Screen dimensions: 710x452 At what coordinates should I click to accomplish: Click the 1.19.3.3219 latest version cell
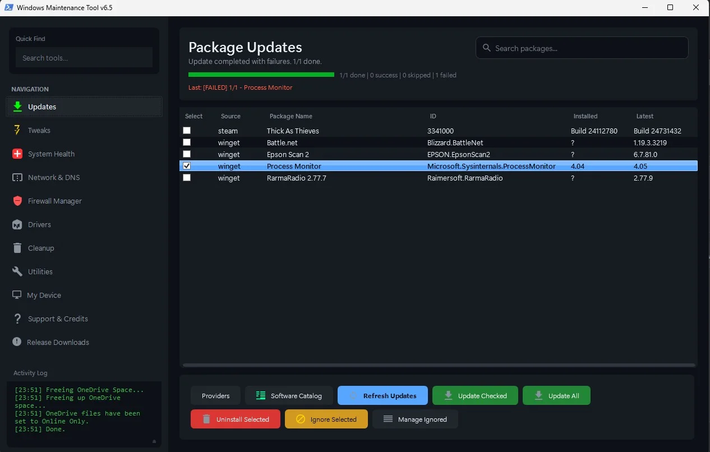(650, 142)
